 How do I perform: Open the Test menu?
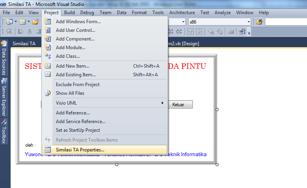point(205,13)
